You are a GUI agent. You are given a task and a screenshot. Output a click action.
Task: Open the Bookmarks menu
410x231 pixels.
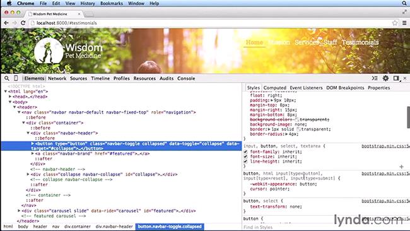(112, 3)
